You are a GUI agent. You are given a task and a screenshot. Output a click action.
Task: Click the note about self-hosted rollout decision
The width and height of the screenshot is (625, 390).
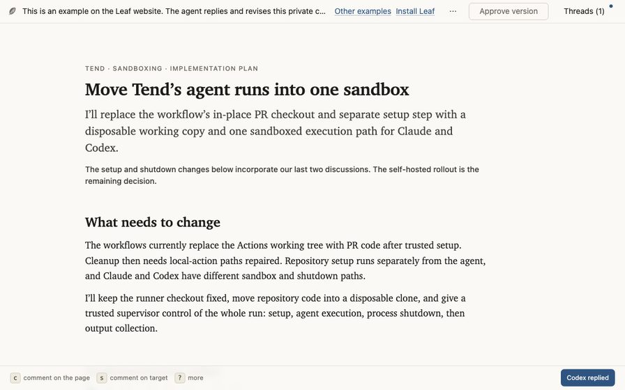[x=282, y=175]
